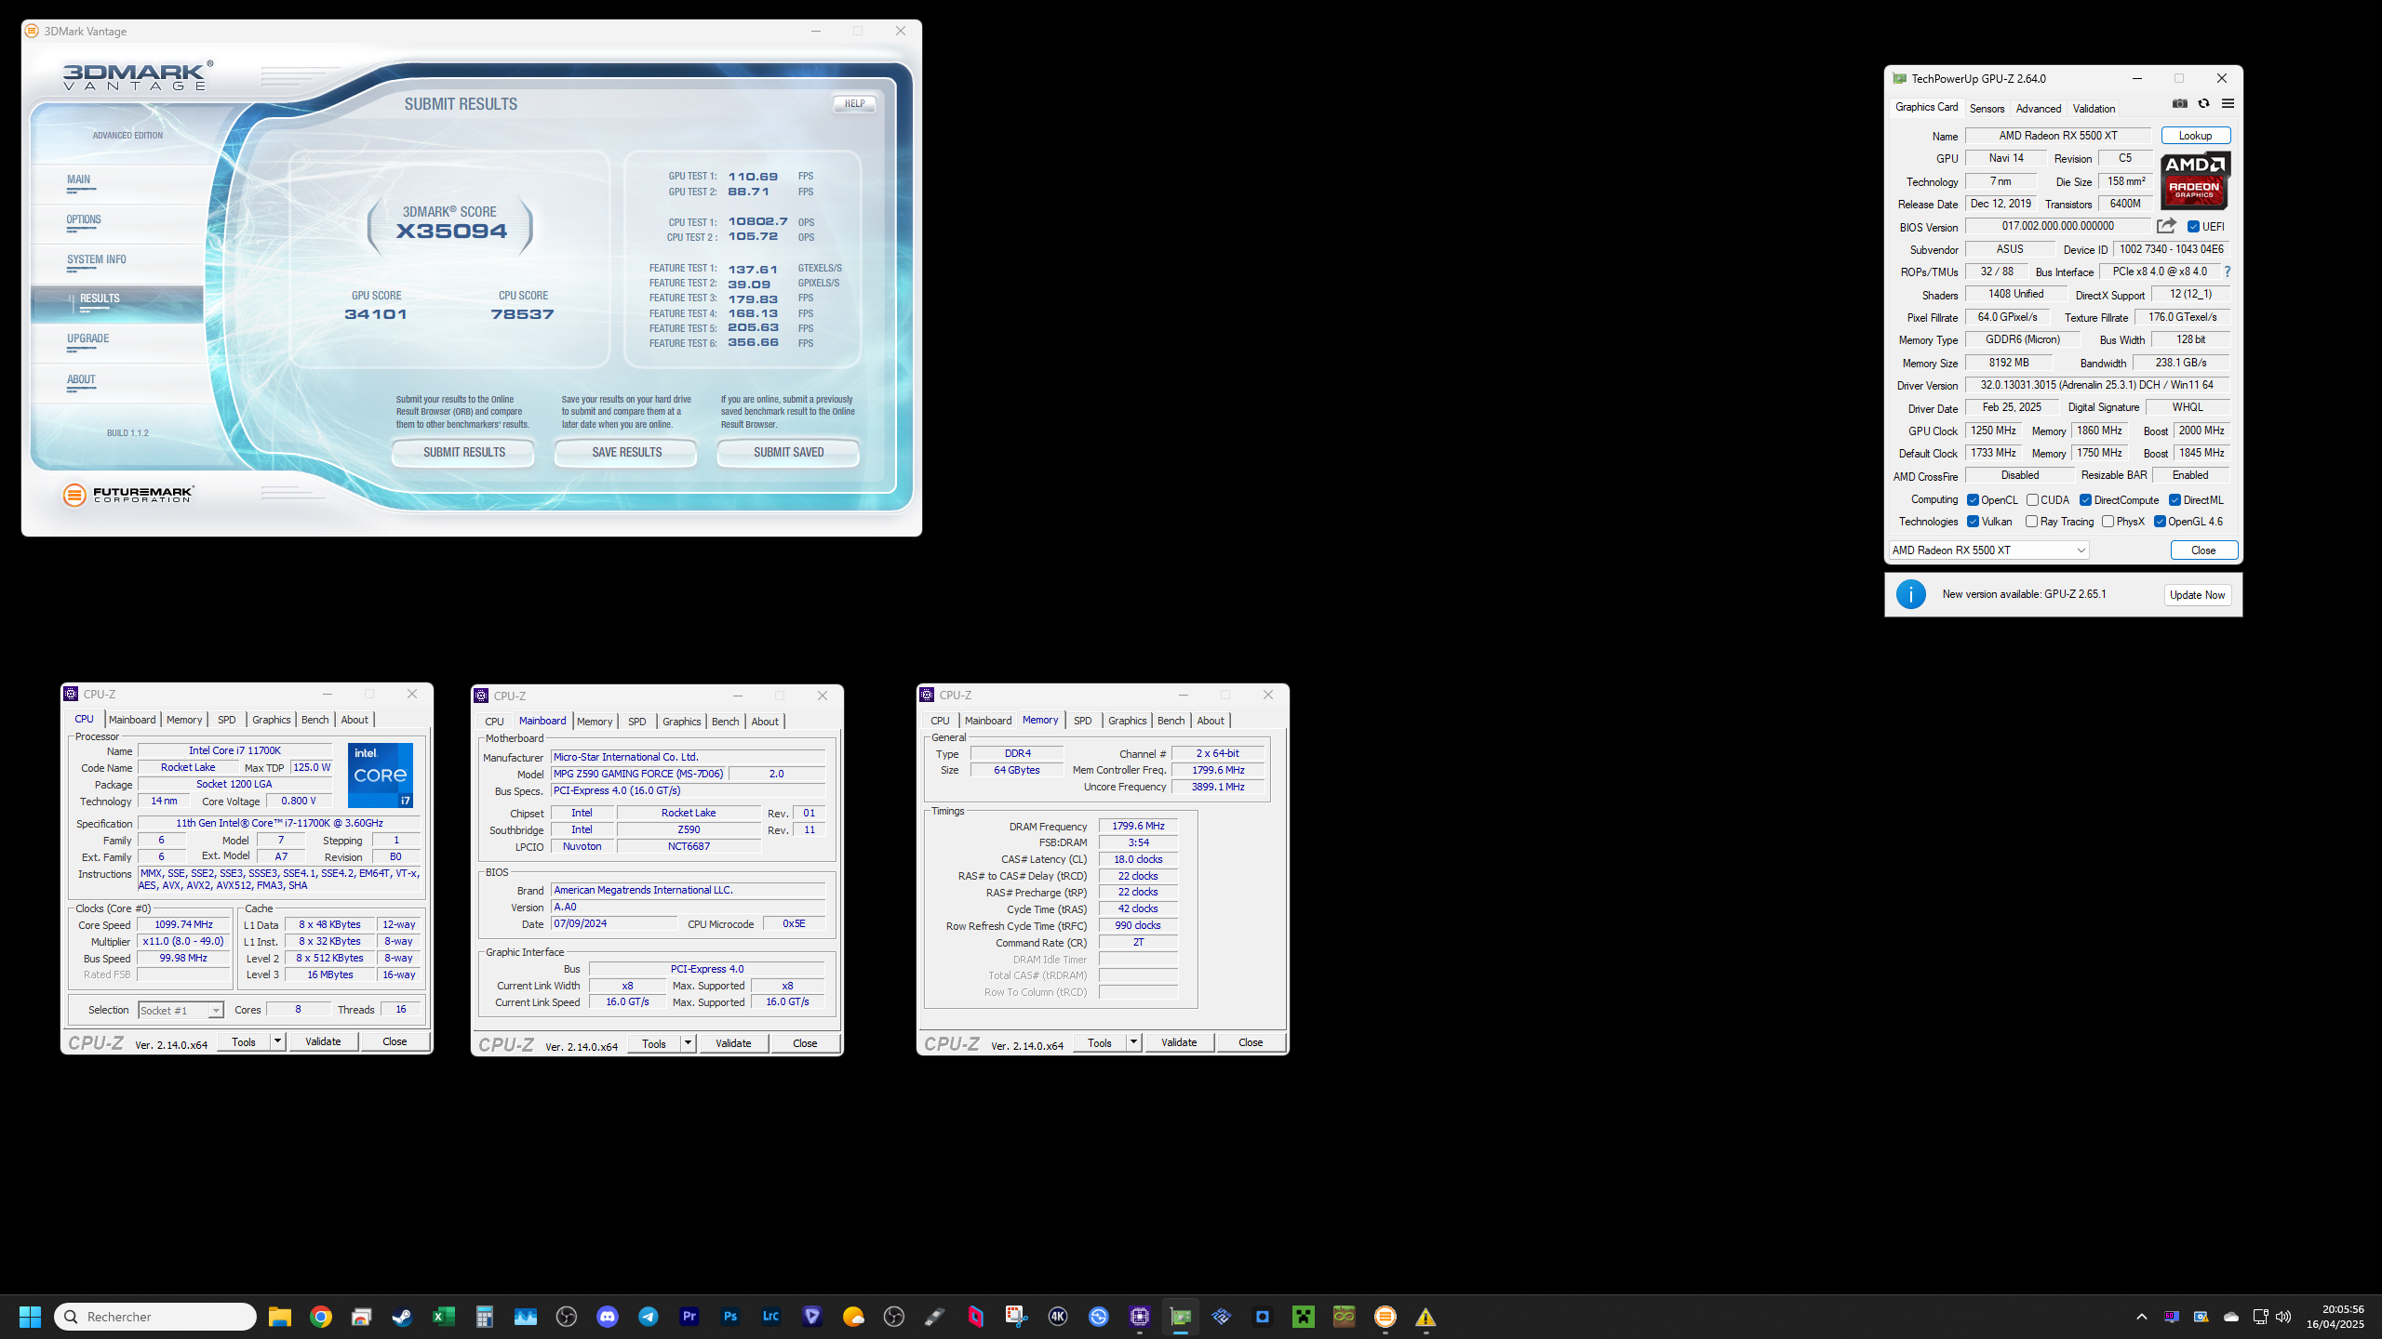Launch Photoshop from the taskbar
The height and width of the screenshot is (1339, 2382).
pyautogui.click(x=730, y=1317)
